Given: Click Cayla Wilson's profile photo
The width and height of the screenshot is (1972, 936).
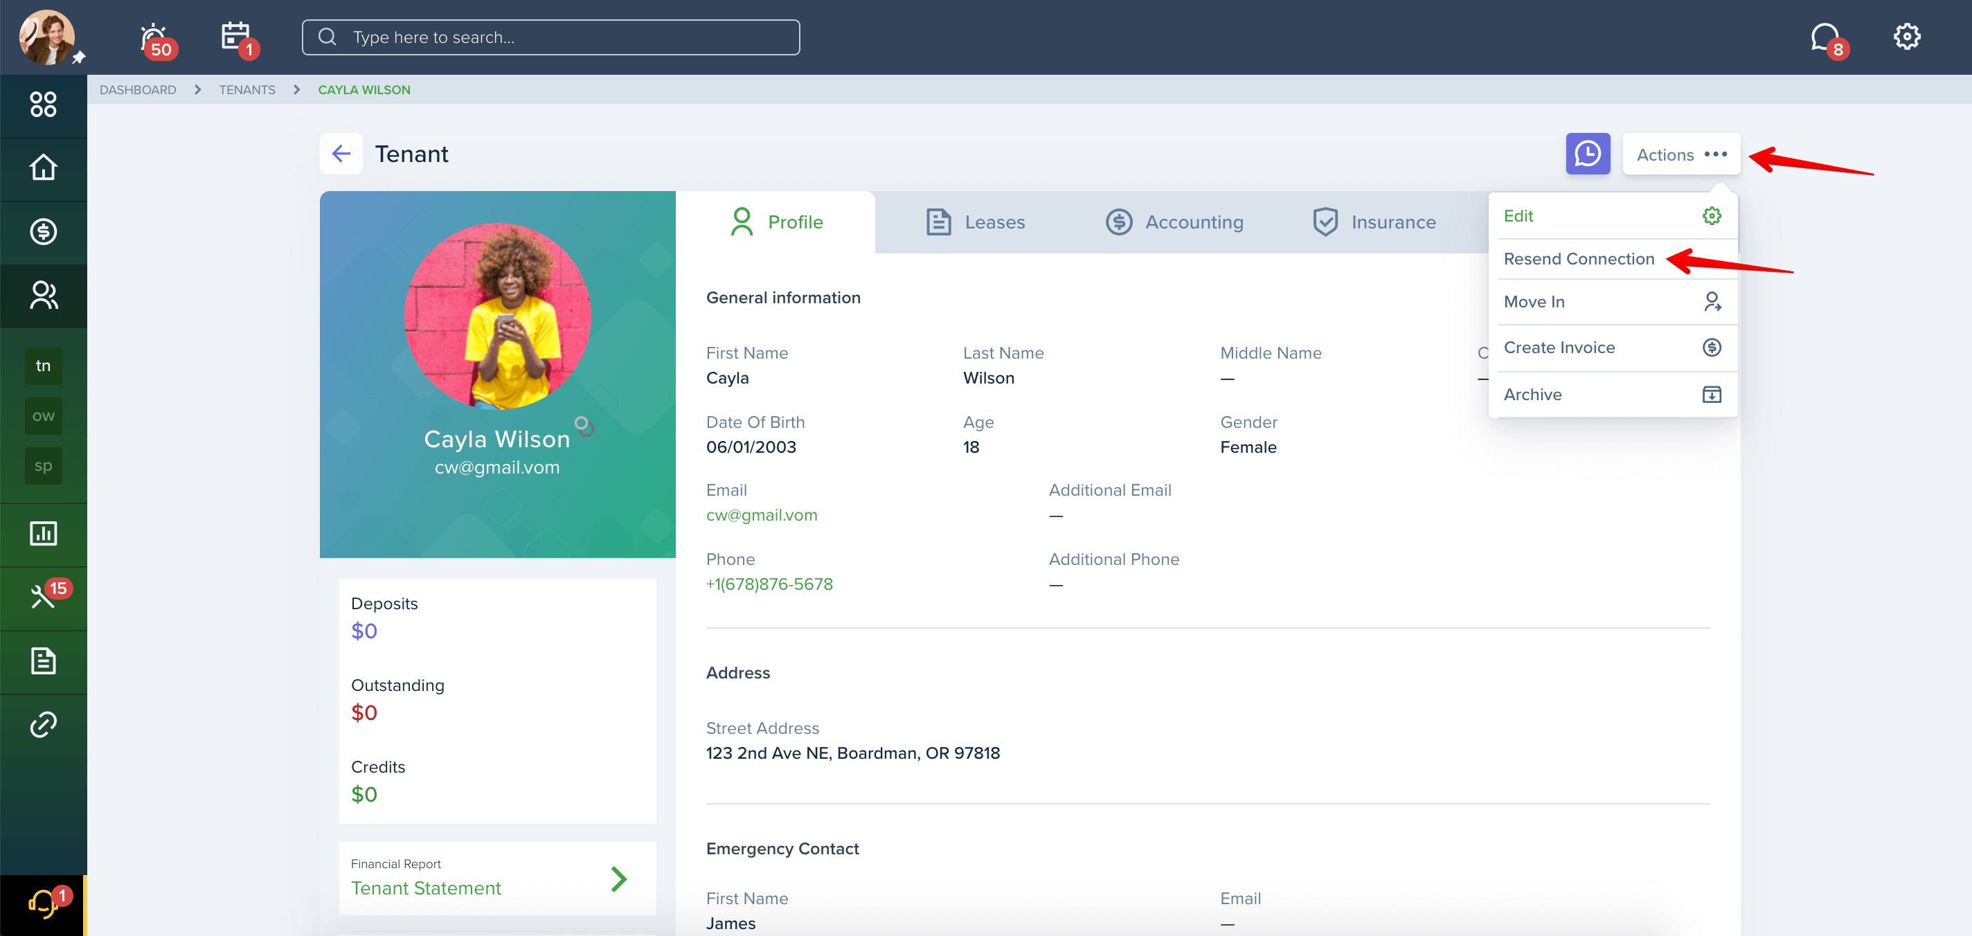Looking at the screenshot, I should [497, 316].
